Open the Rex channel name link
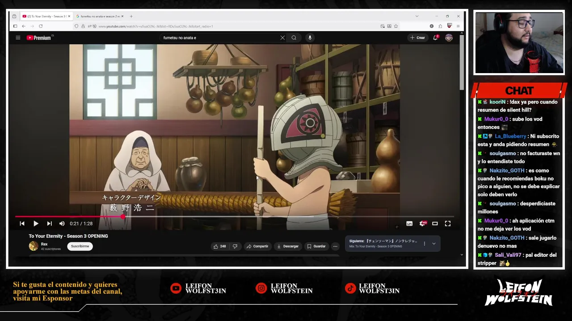The image size is (572, 321). coord(44,244)
